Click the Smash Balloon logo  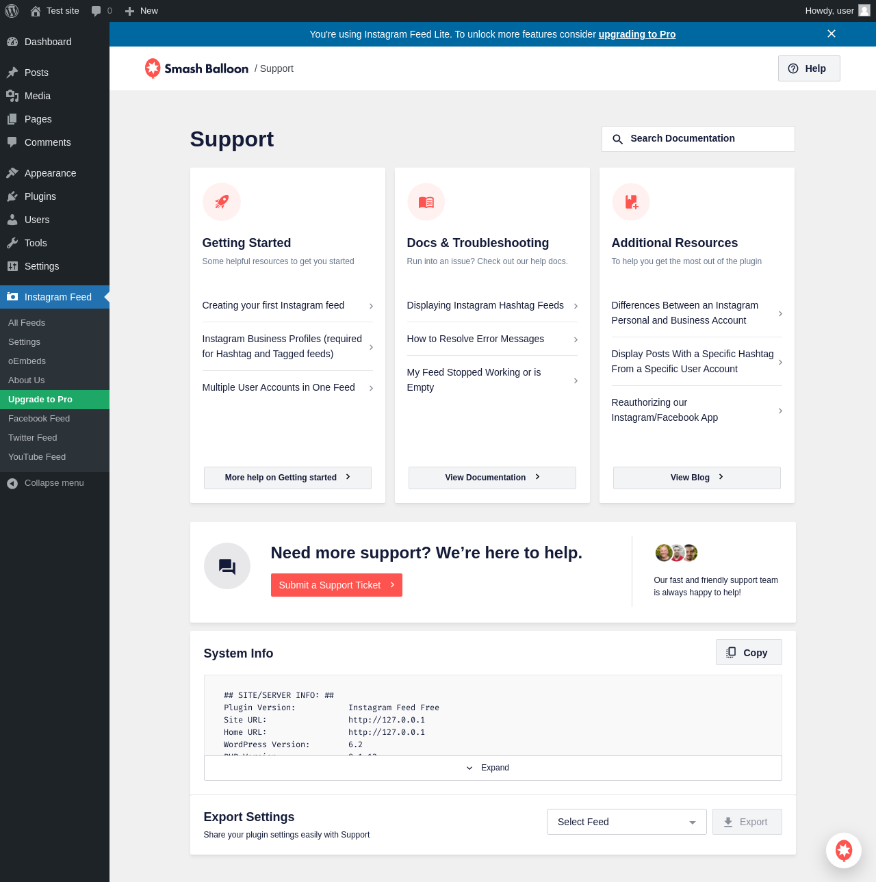(x=196, y=68)
